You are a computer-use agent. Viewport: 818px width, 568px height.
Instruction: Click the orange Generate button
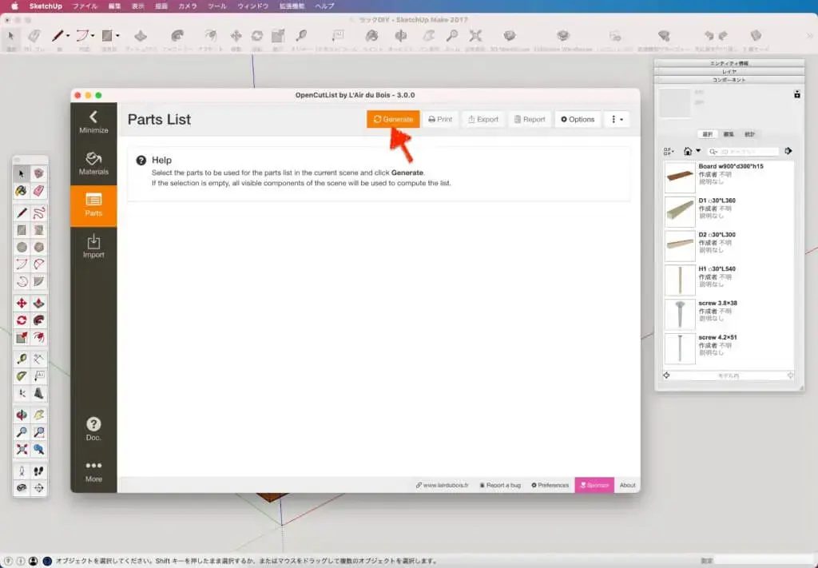[393, 119]
